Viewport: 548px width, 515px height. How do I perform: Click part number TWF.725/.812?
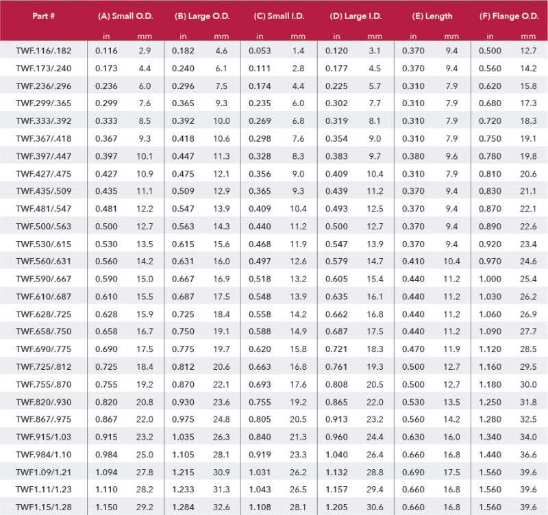[x=43, y=366]
